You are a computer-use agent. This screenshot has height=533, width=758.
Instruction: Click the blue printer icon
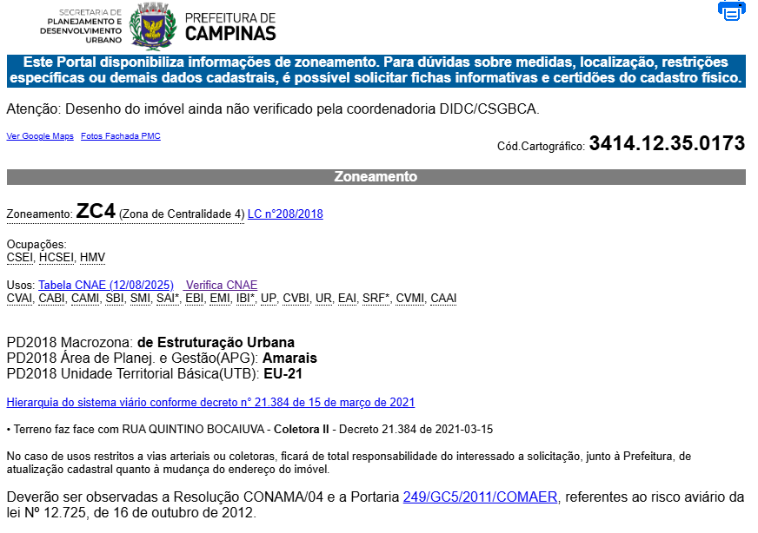point(730,10)
